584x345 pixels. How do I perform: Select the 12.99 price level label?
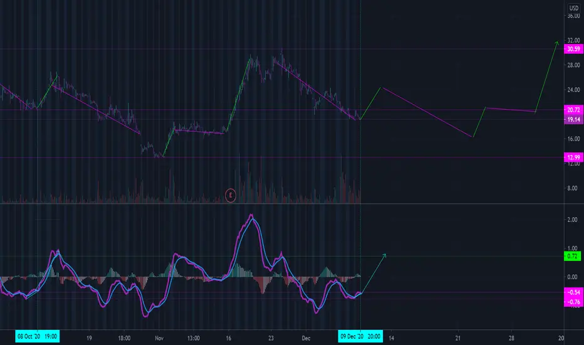[x=573, y=157]
